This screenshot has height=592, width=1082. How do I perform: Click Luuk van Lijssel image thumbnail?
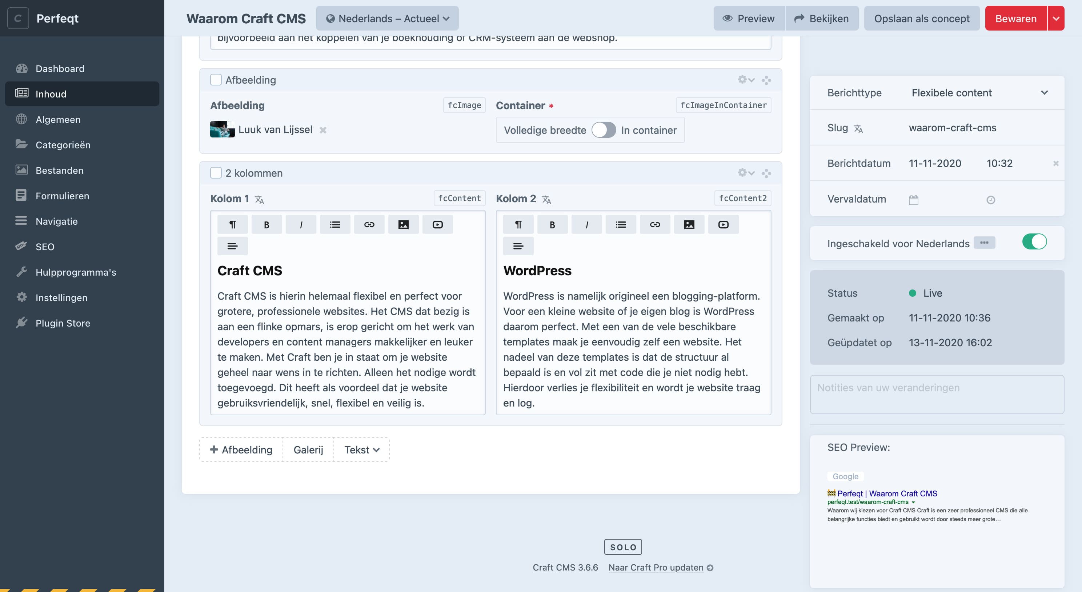click(x=222, y=129)
